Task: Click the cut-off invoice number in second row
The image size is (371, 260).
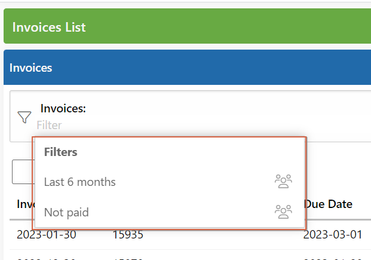Action: tap(128, 259)
